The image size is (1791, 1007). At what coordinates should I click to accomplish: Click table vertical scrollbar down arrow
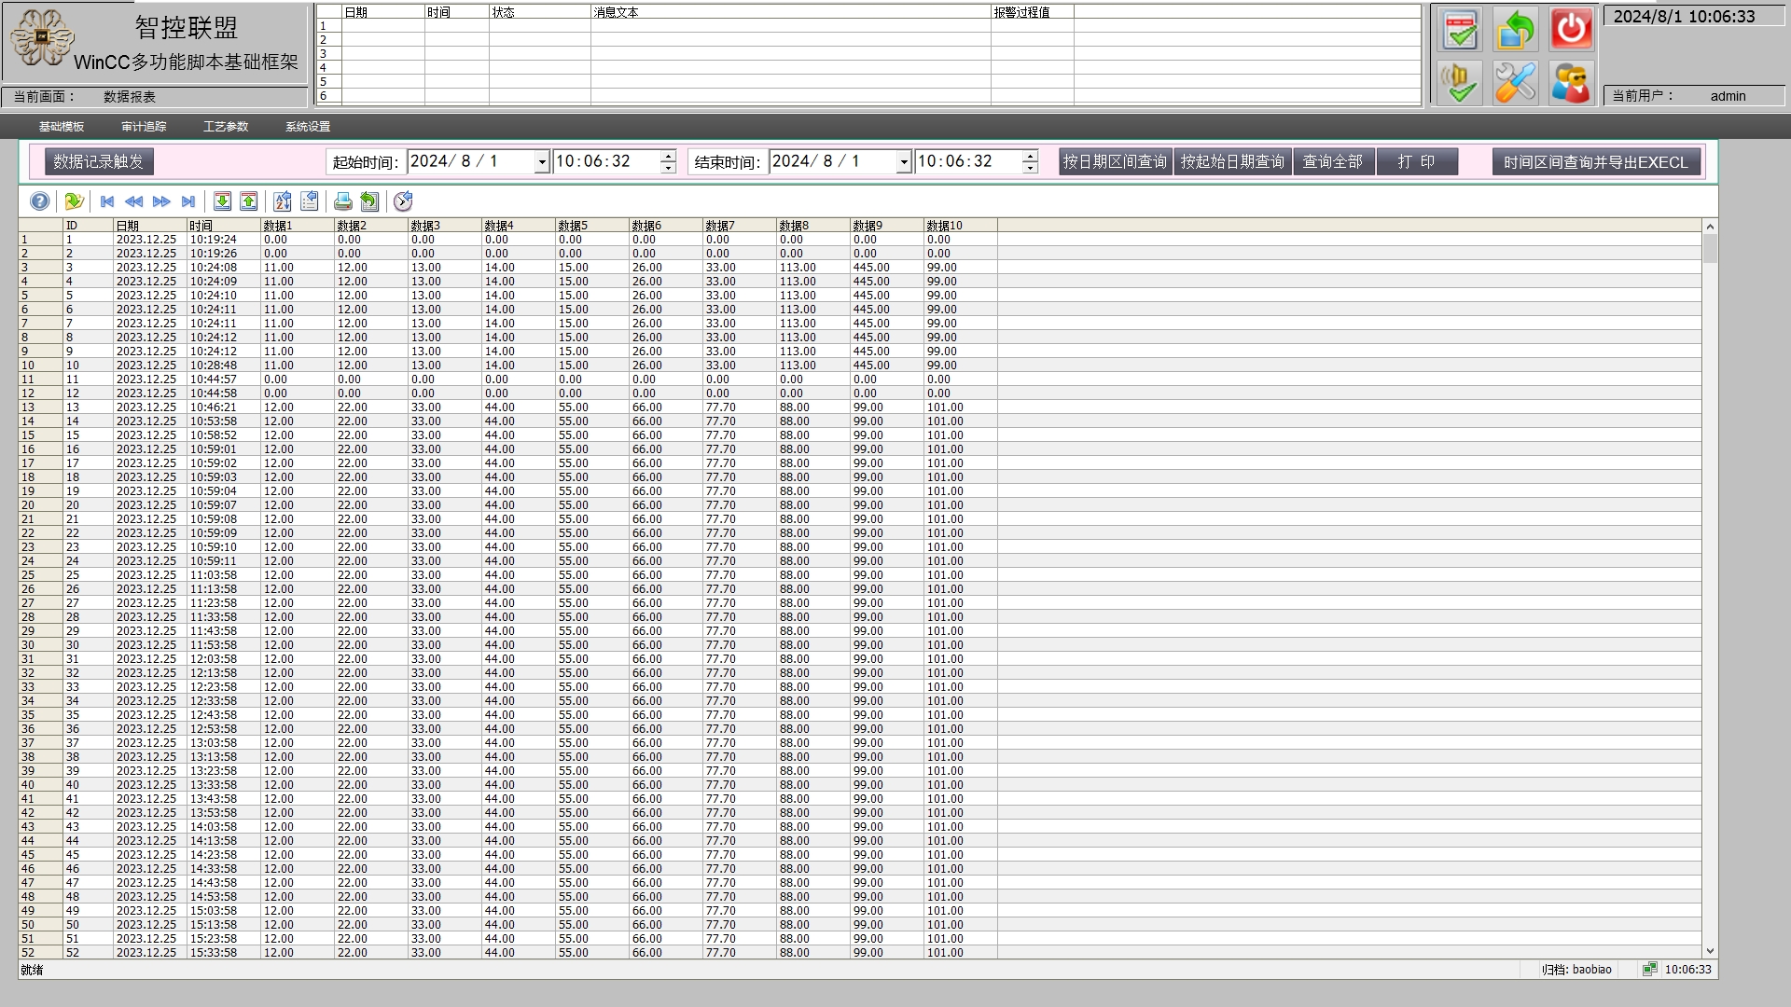[x=1710, y=951]
